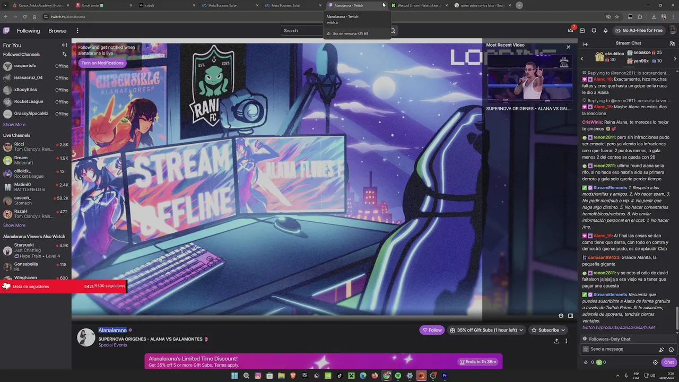Open a new browser tab with plus
This screenshot has height=382, width=679.
pos(519,5)
